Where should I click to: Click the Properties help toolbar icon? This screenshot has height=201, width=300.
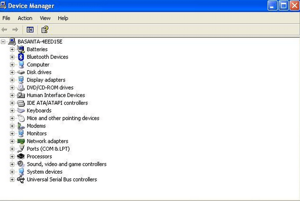(45, 30)
